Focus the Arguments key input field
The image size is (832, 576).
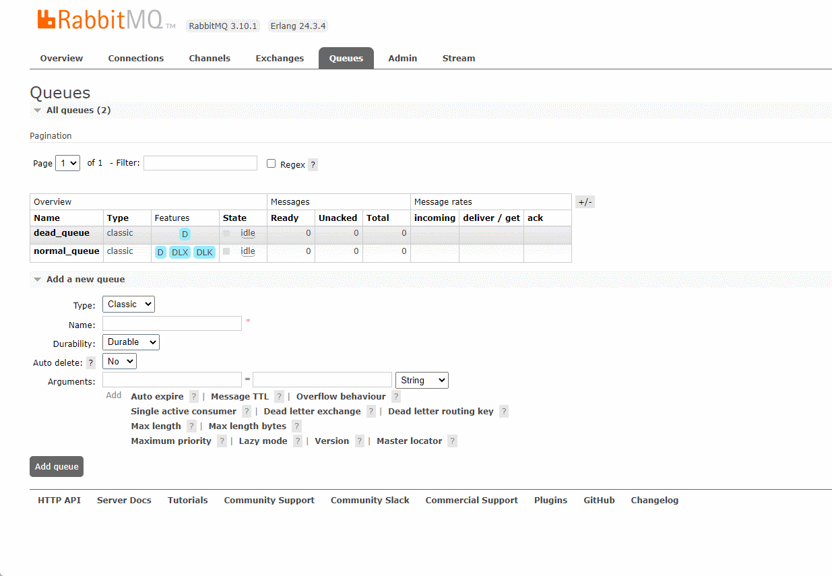click(x=172, y=379)
